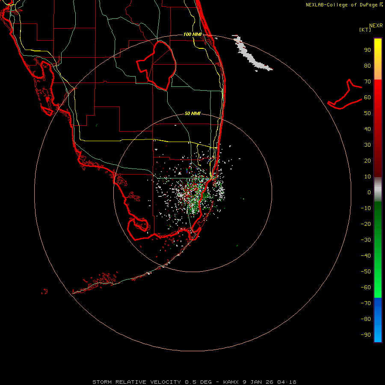Click the -20 value on the velocity scale
This screenshot has height=385, width=385.
(x=366, y=224)
